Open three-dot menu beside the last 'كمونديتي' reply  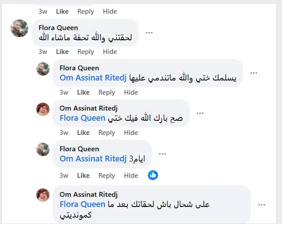pyautogui.click(x=262, y=204)
